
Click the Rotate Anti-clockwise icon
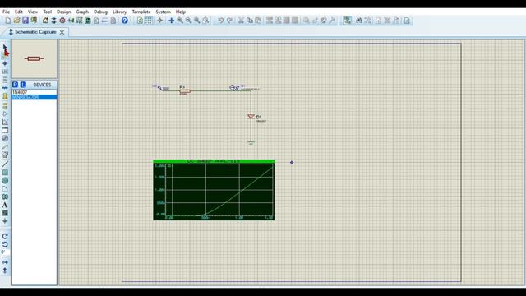[5, 244]
